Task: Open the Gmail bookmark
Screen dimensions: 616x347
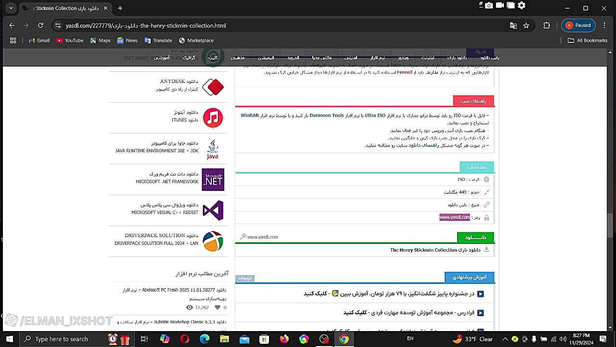Action: tap(39, 40)
